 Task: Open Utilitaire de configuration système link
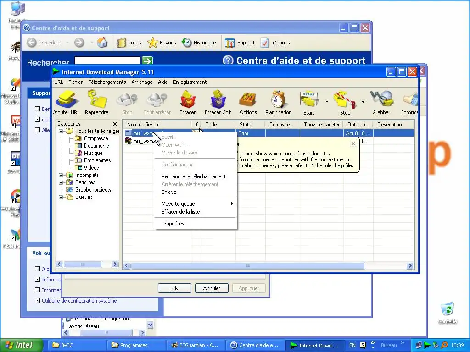pyautogui.click(x=79, y=301)
